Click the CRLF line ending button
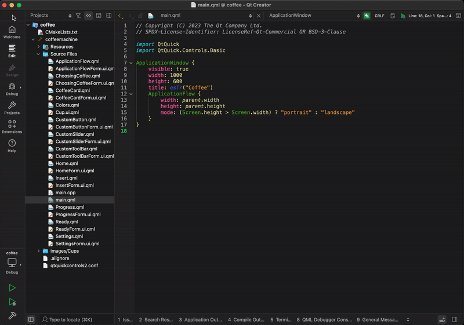Viewport: 464px width, 325px height. point(379,16)
